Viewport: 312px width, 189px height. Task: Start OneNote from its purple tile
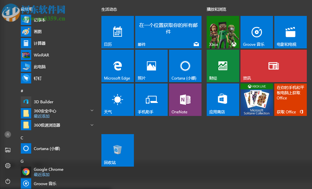point(185,99)
